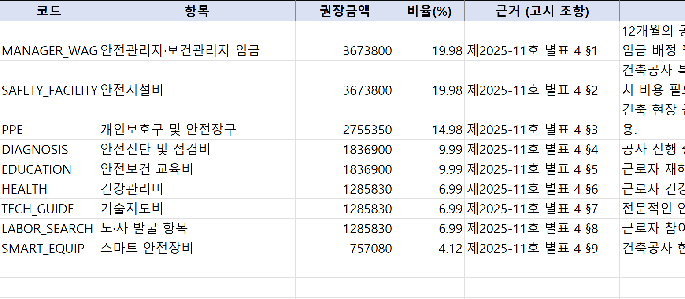The height and width of the screenshot is (299, 685).
Task: Select the 19.98 ratio in SAFETY_FACILITY row
Action: click(x=429, y=80)
